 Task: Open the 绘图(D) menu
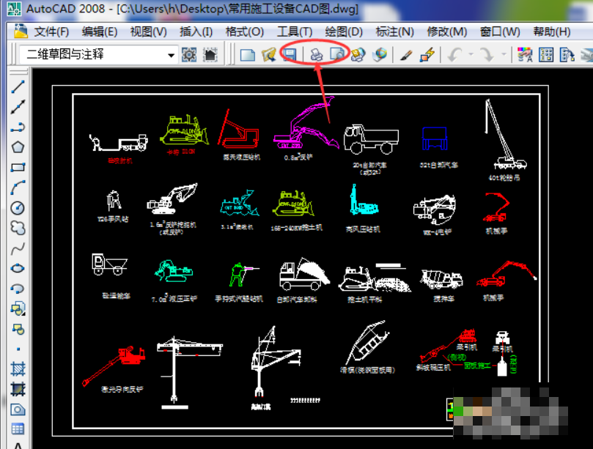click(x=344, y=31)
